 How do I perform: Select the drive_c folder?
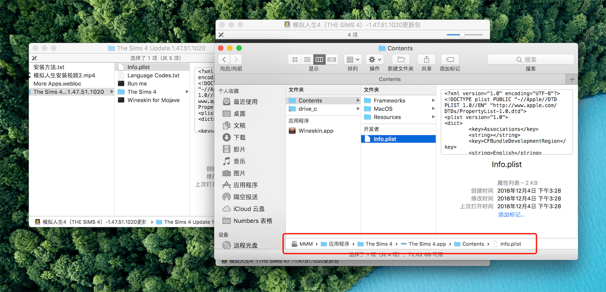point(323,109)
